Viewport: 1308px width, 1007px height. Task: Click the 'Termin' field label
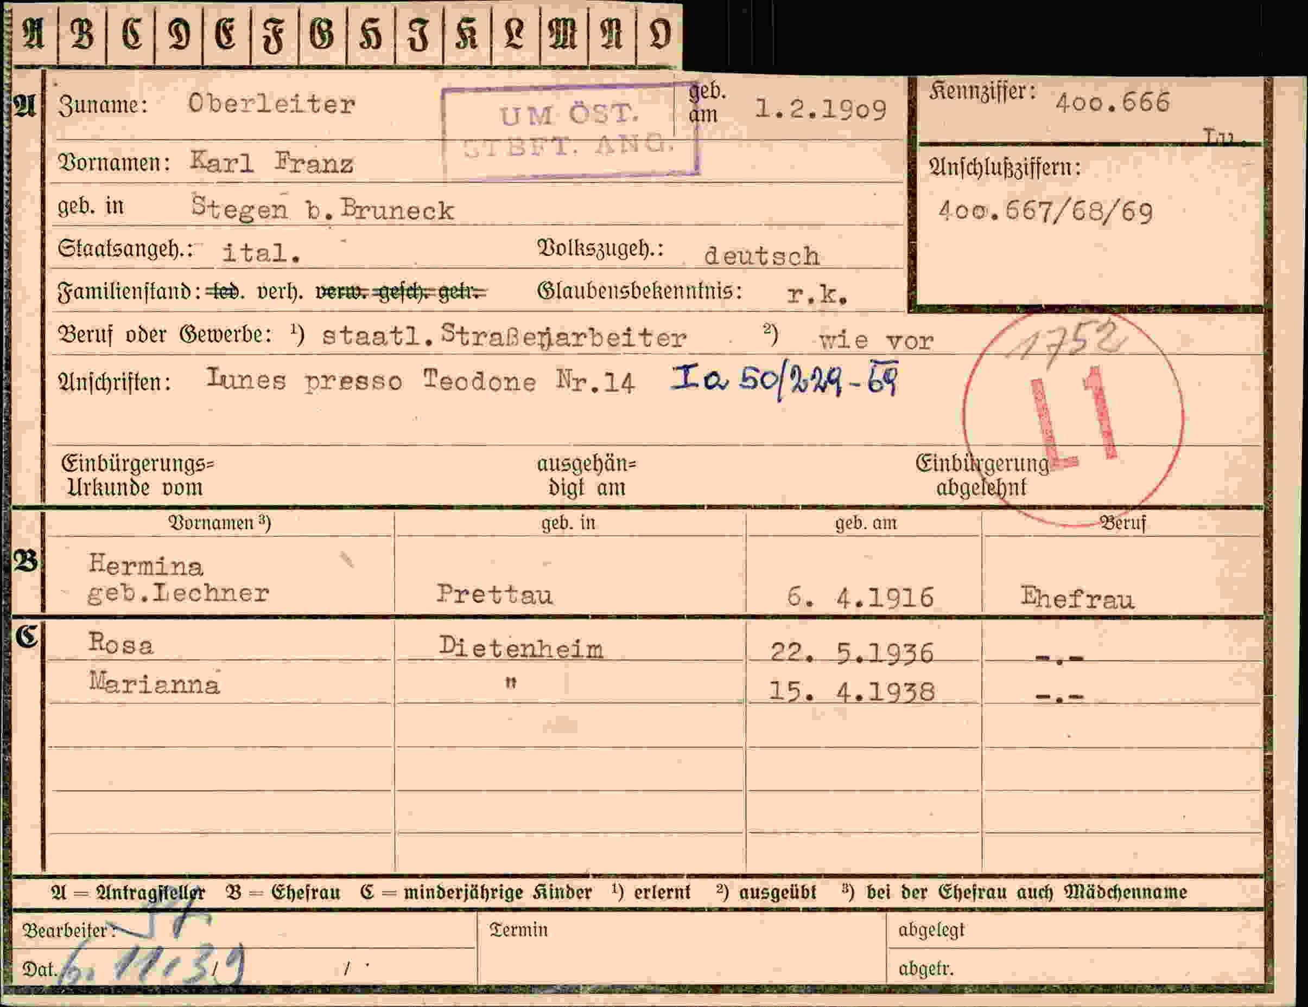(x=518, y=930)
